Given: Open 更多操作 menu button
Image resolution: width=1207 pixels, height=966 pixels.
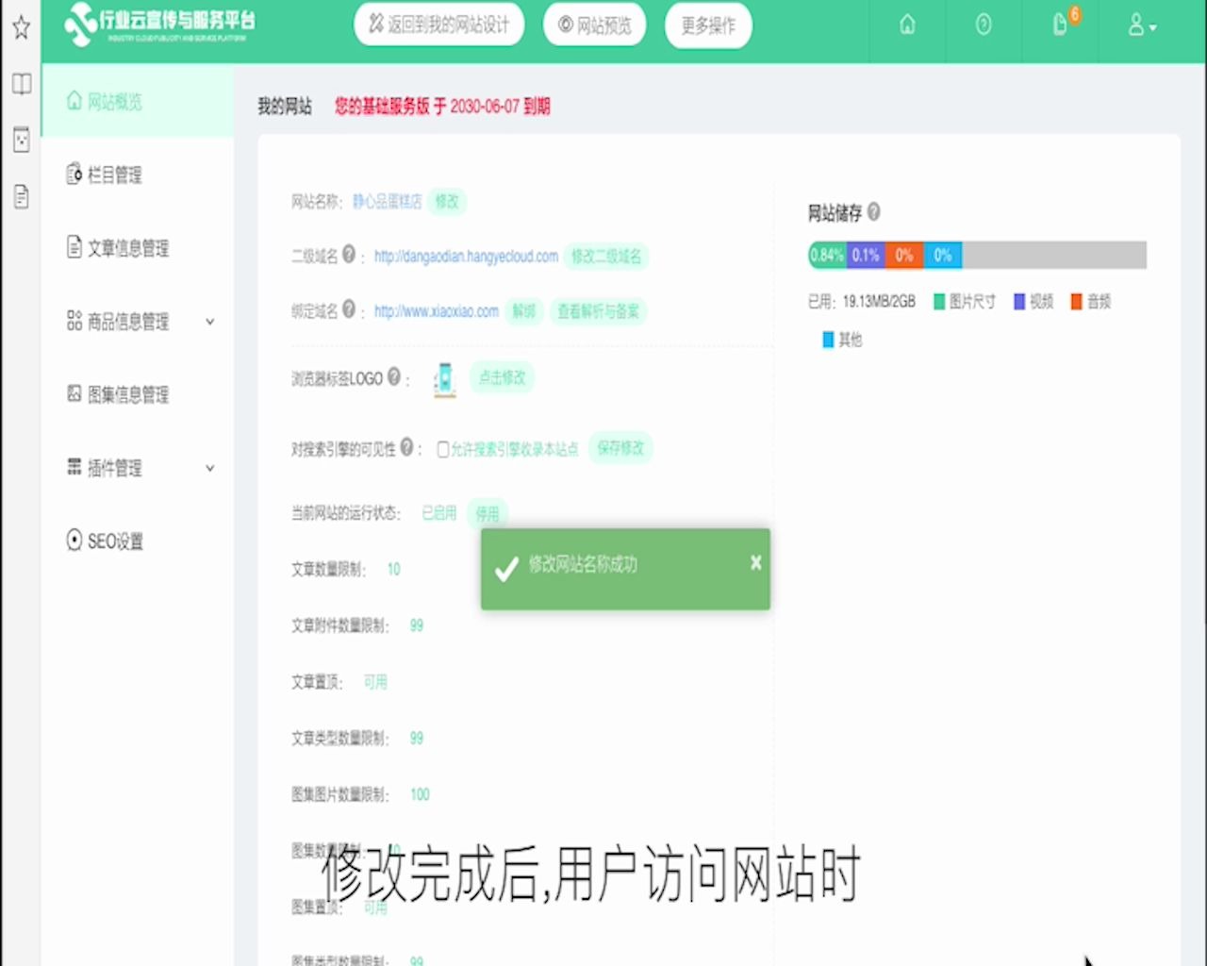Looking at the screenshot, I should pos(708,25).
